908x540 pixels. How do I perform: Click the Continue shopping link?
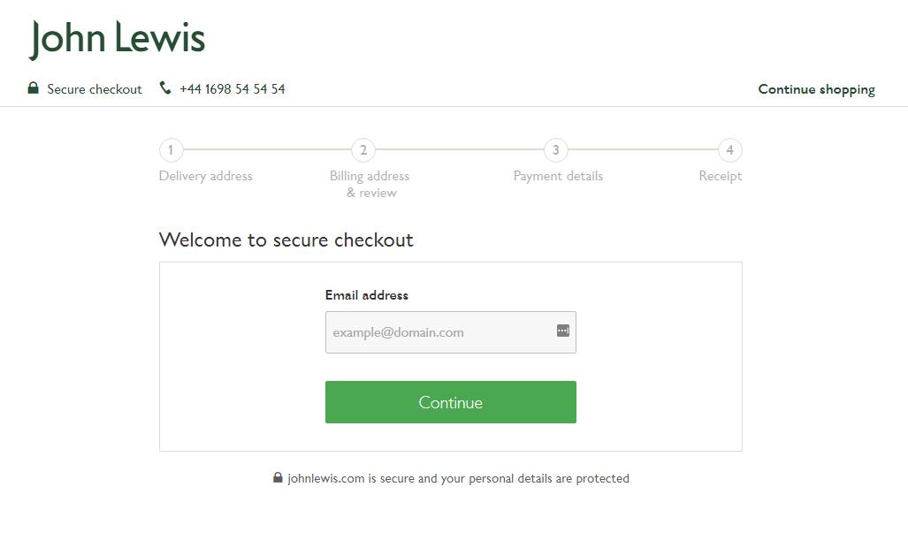click(815, 88)
